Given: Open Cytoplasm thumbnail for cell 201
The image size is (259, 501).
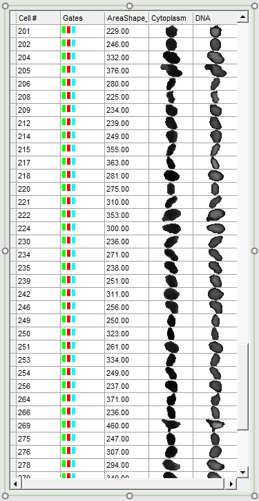Looking at the screenshot, I should (x=171, y=31).
